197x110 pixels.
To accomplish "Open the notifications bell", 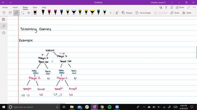I will pos(172,7).
